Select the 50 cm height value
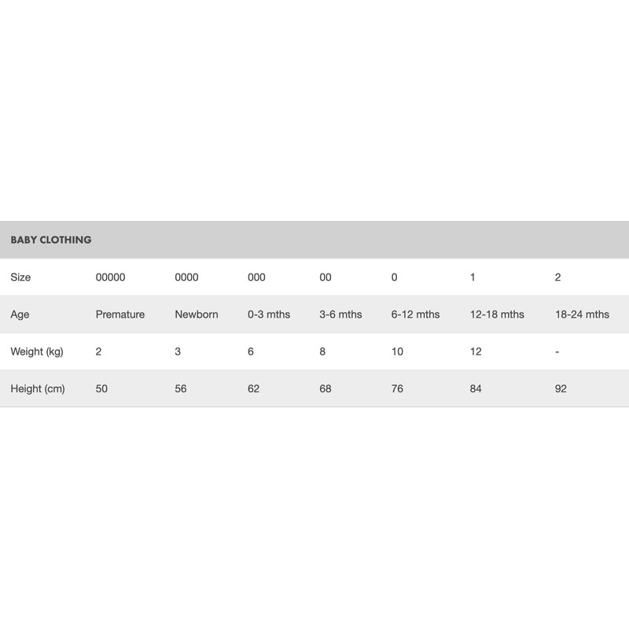The height and width of the screenshot is (629, 629). (101, 388)
